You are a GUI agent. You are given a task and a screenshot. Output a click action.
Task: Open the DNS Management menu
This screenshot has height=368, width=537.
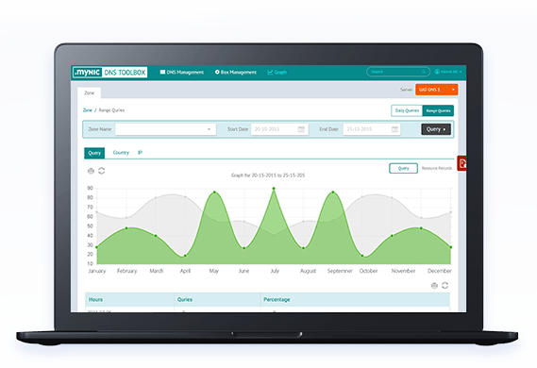pos(181,73)
